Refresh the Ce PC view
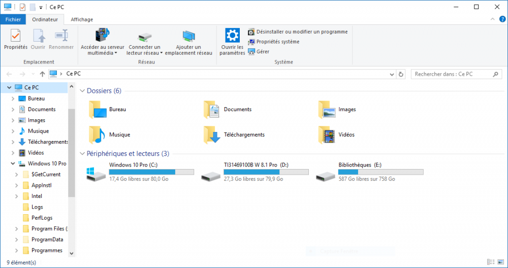This screenshot has width=508, height=268. (401, 74)
